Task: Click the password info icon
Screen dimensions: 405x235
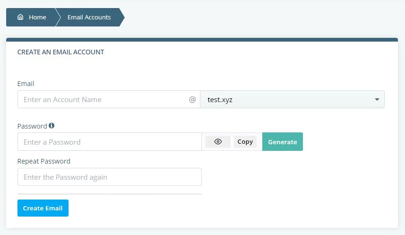Action: click(52, 126)
